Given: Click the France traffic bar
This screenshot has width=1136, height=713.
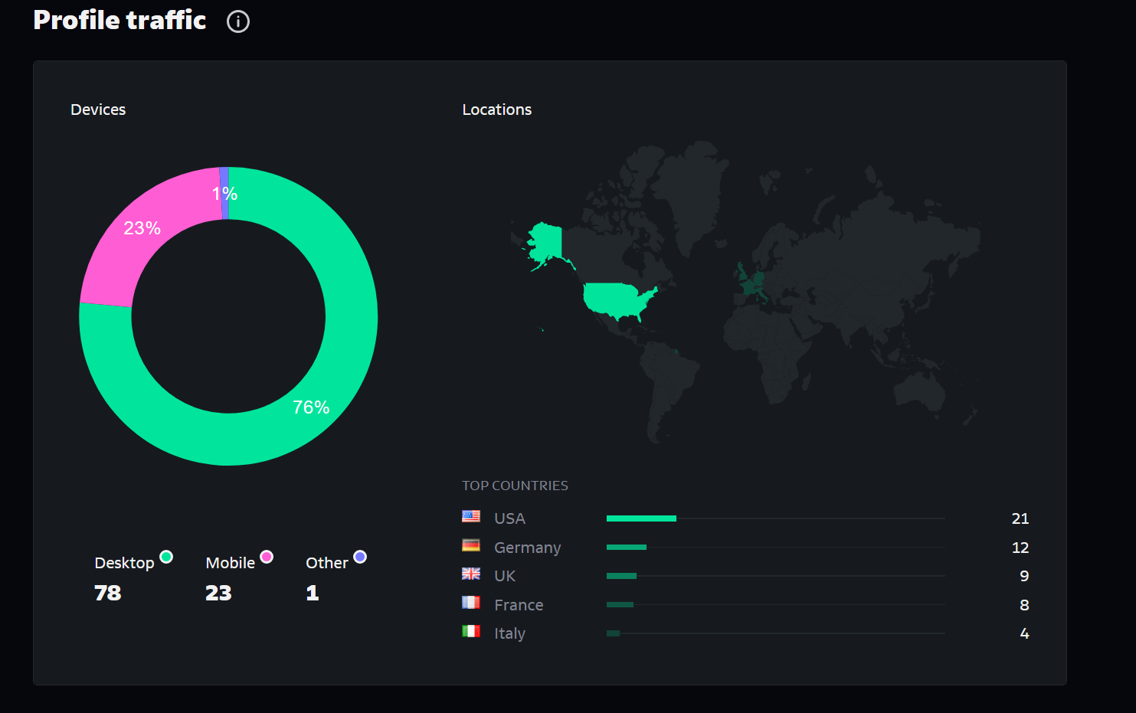Looking at the screenshot, I should tap(620, 605).
